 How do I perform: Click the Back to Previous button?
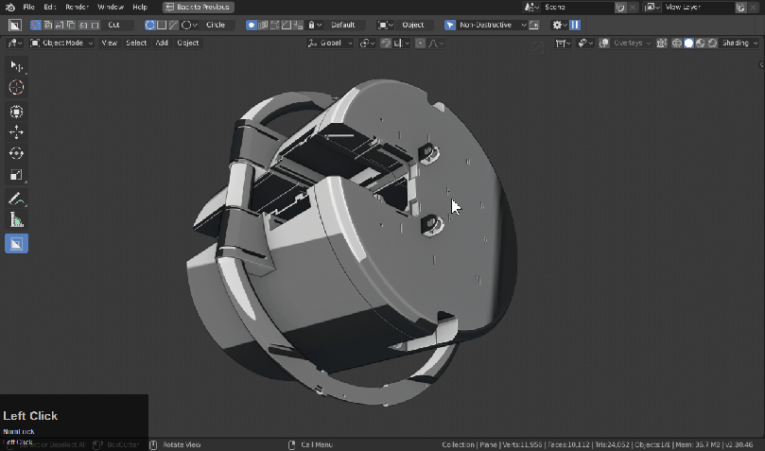tap(198, 7)
